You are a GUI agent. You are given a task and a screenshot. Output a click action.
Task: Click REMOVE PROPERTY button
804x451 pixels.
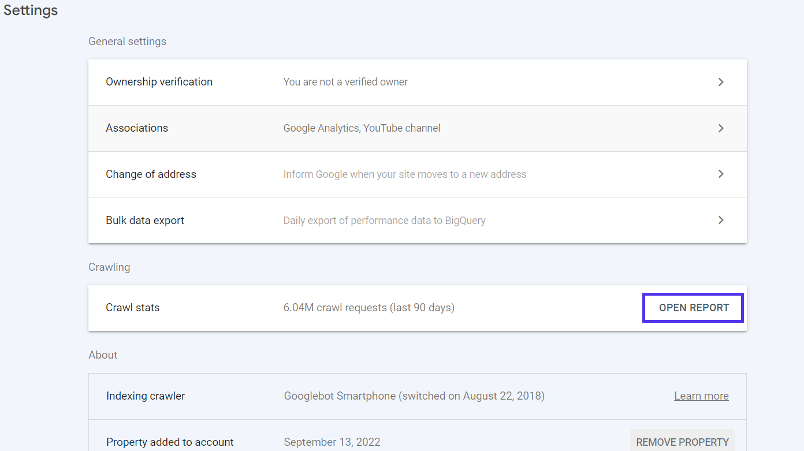coord(682,442)
